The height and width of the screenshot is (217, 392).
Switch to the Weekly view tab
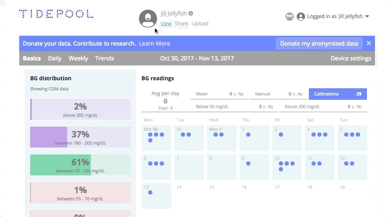click(78, 58)
